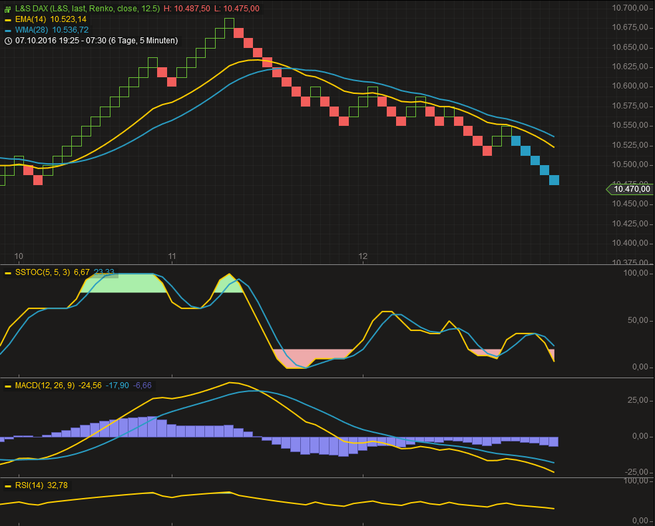
Task: Click the green Renko chart symbol icon
Action: coord(8,9)
